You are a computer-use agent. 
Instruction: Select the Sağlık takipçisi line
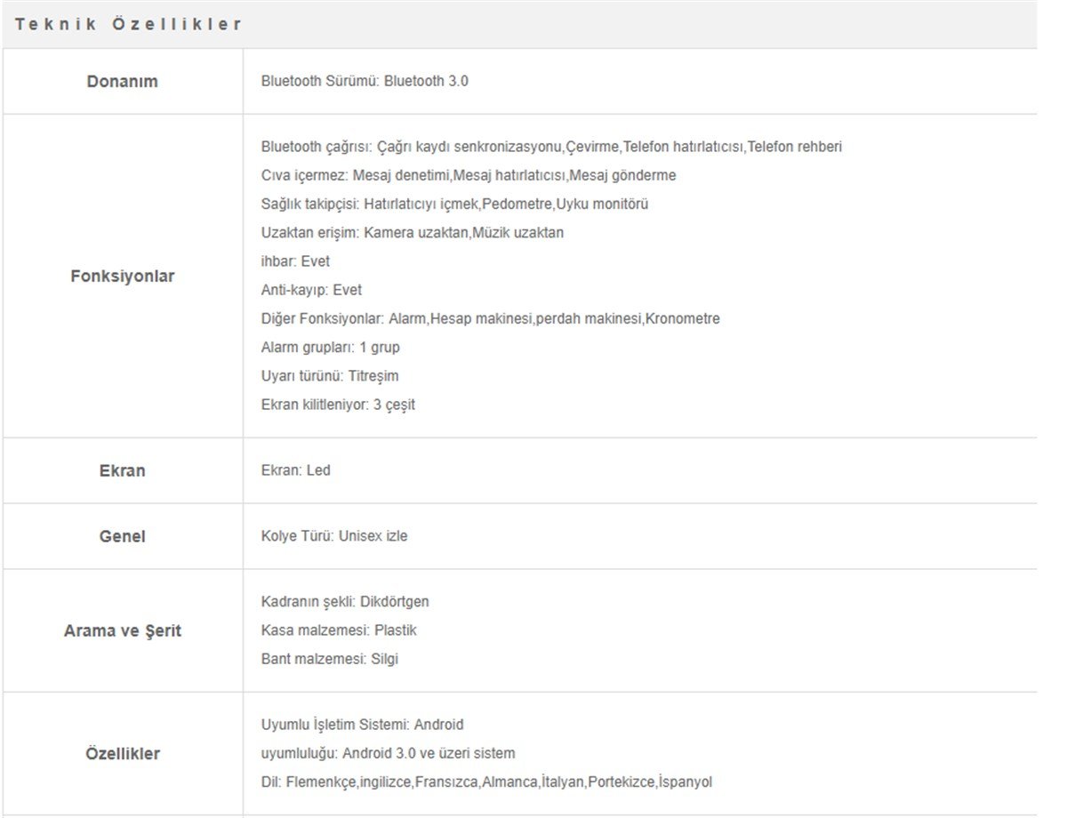click(454, 204)
